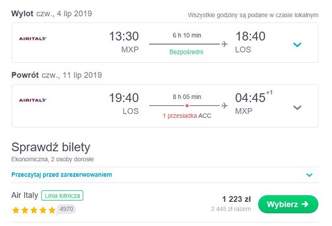Click the Bezpośredni direct flight label
Image resolution: width=332 pixels, height=226 pixels.
[187, 52]
